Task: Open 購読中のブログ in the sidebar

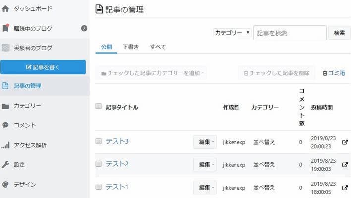Action: coord(33,28)
